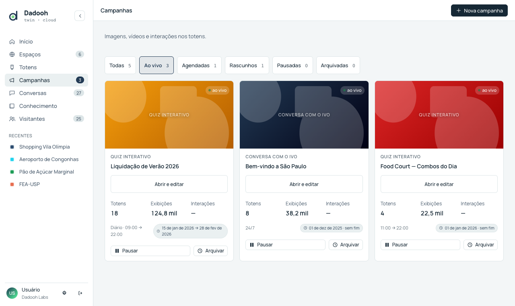This screenshot has height=306, width=515.
Task: Click the 01 de dez de 2025 date chip
Action: tap(332, 228)
